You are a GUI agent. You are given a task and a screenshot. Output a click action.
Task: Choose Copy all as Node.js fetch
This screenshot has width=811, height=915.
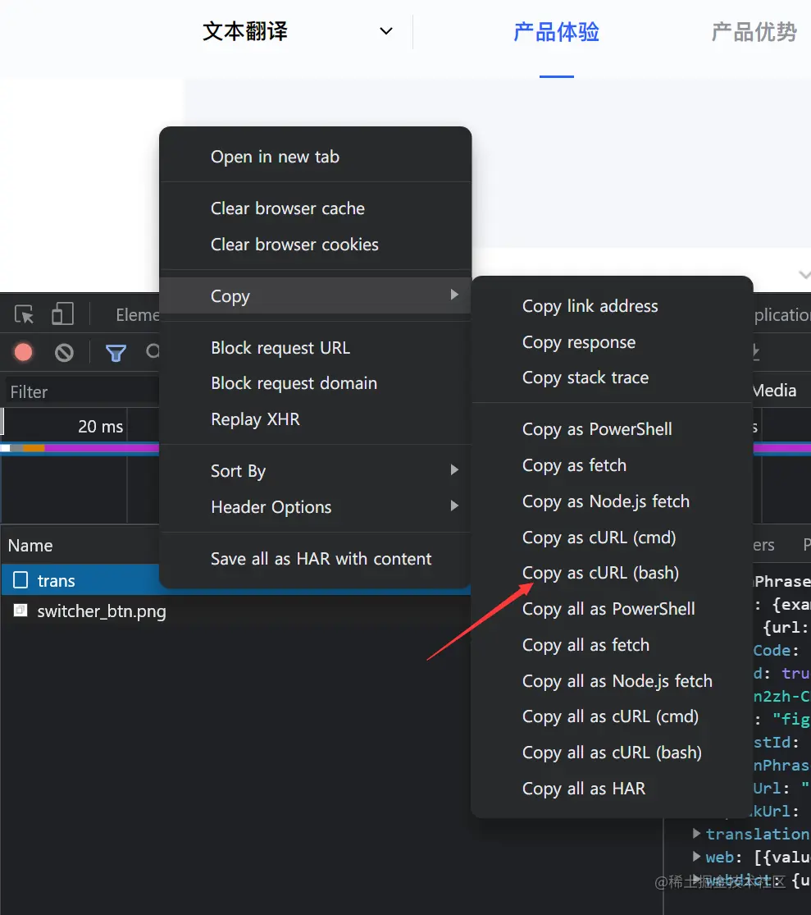[x=613, y=682]
